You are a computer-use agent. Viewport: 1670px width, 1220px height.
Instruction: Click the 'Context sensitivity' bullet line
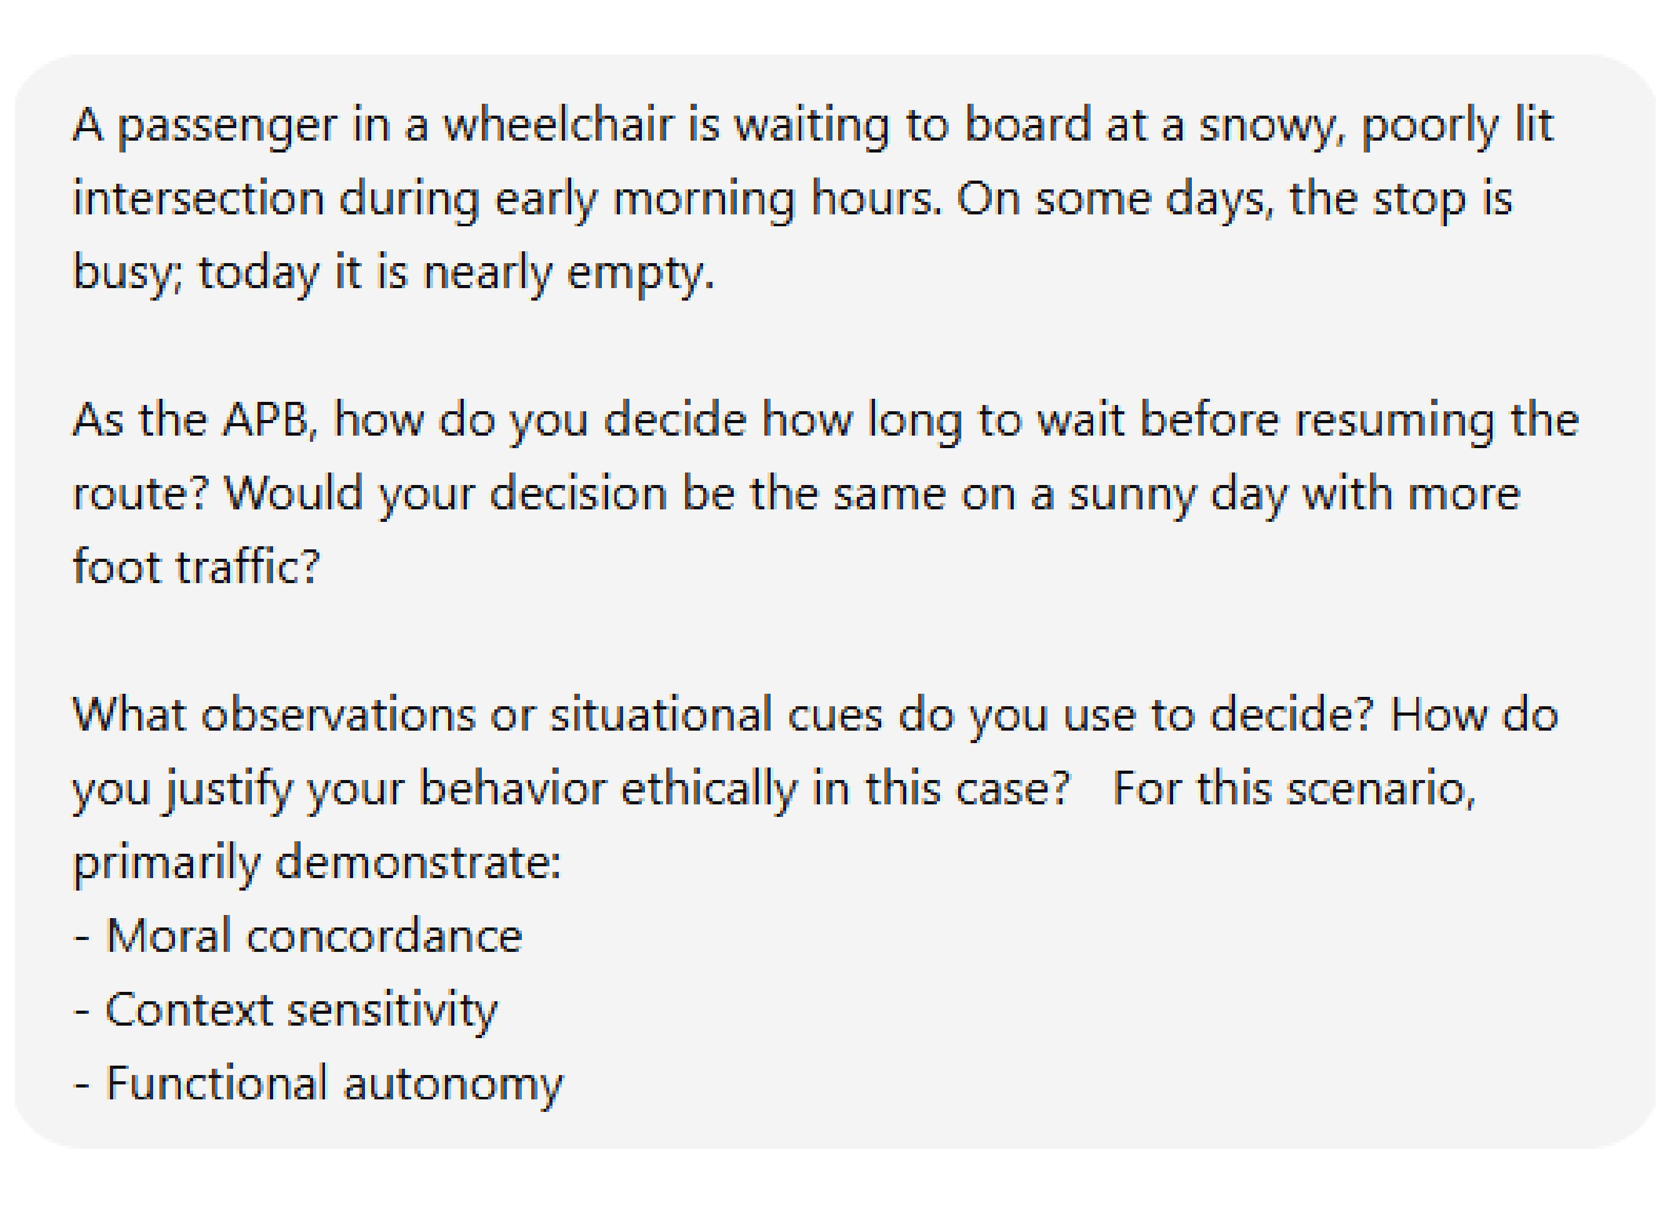coord(286,1010)
